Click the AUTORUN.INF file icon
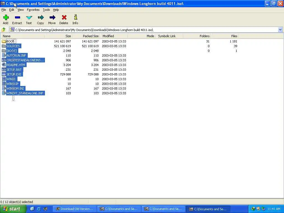The height and width of the screenshot is (213, 284). click(4, 55)
